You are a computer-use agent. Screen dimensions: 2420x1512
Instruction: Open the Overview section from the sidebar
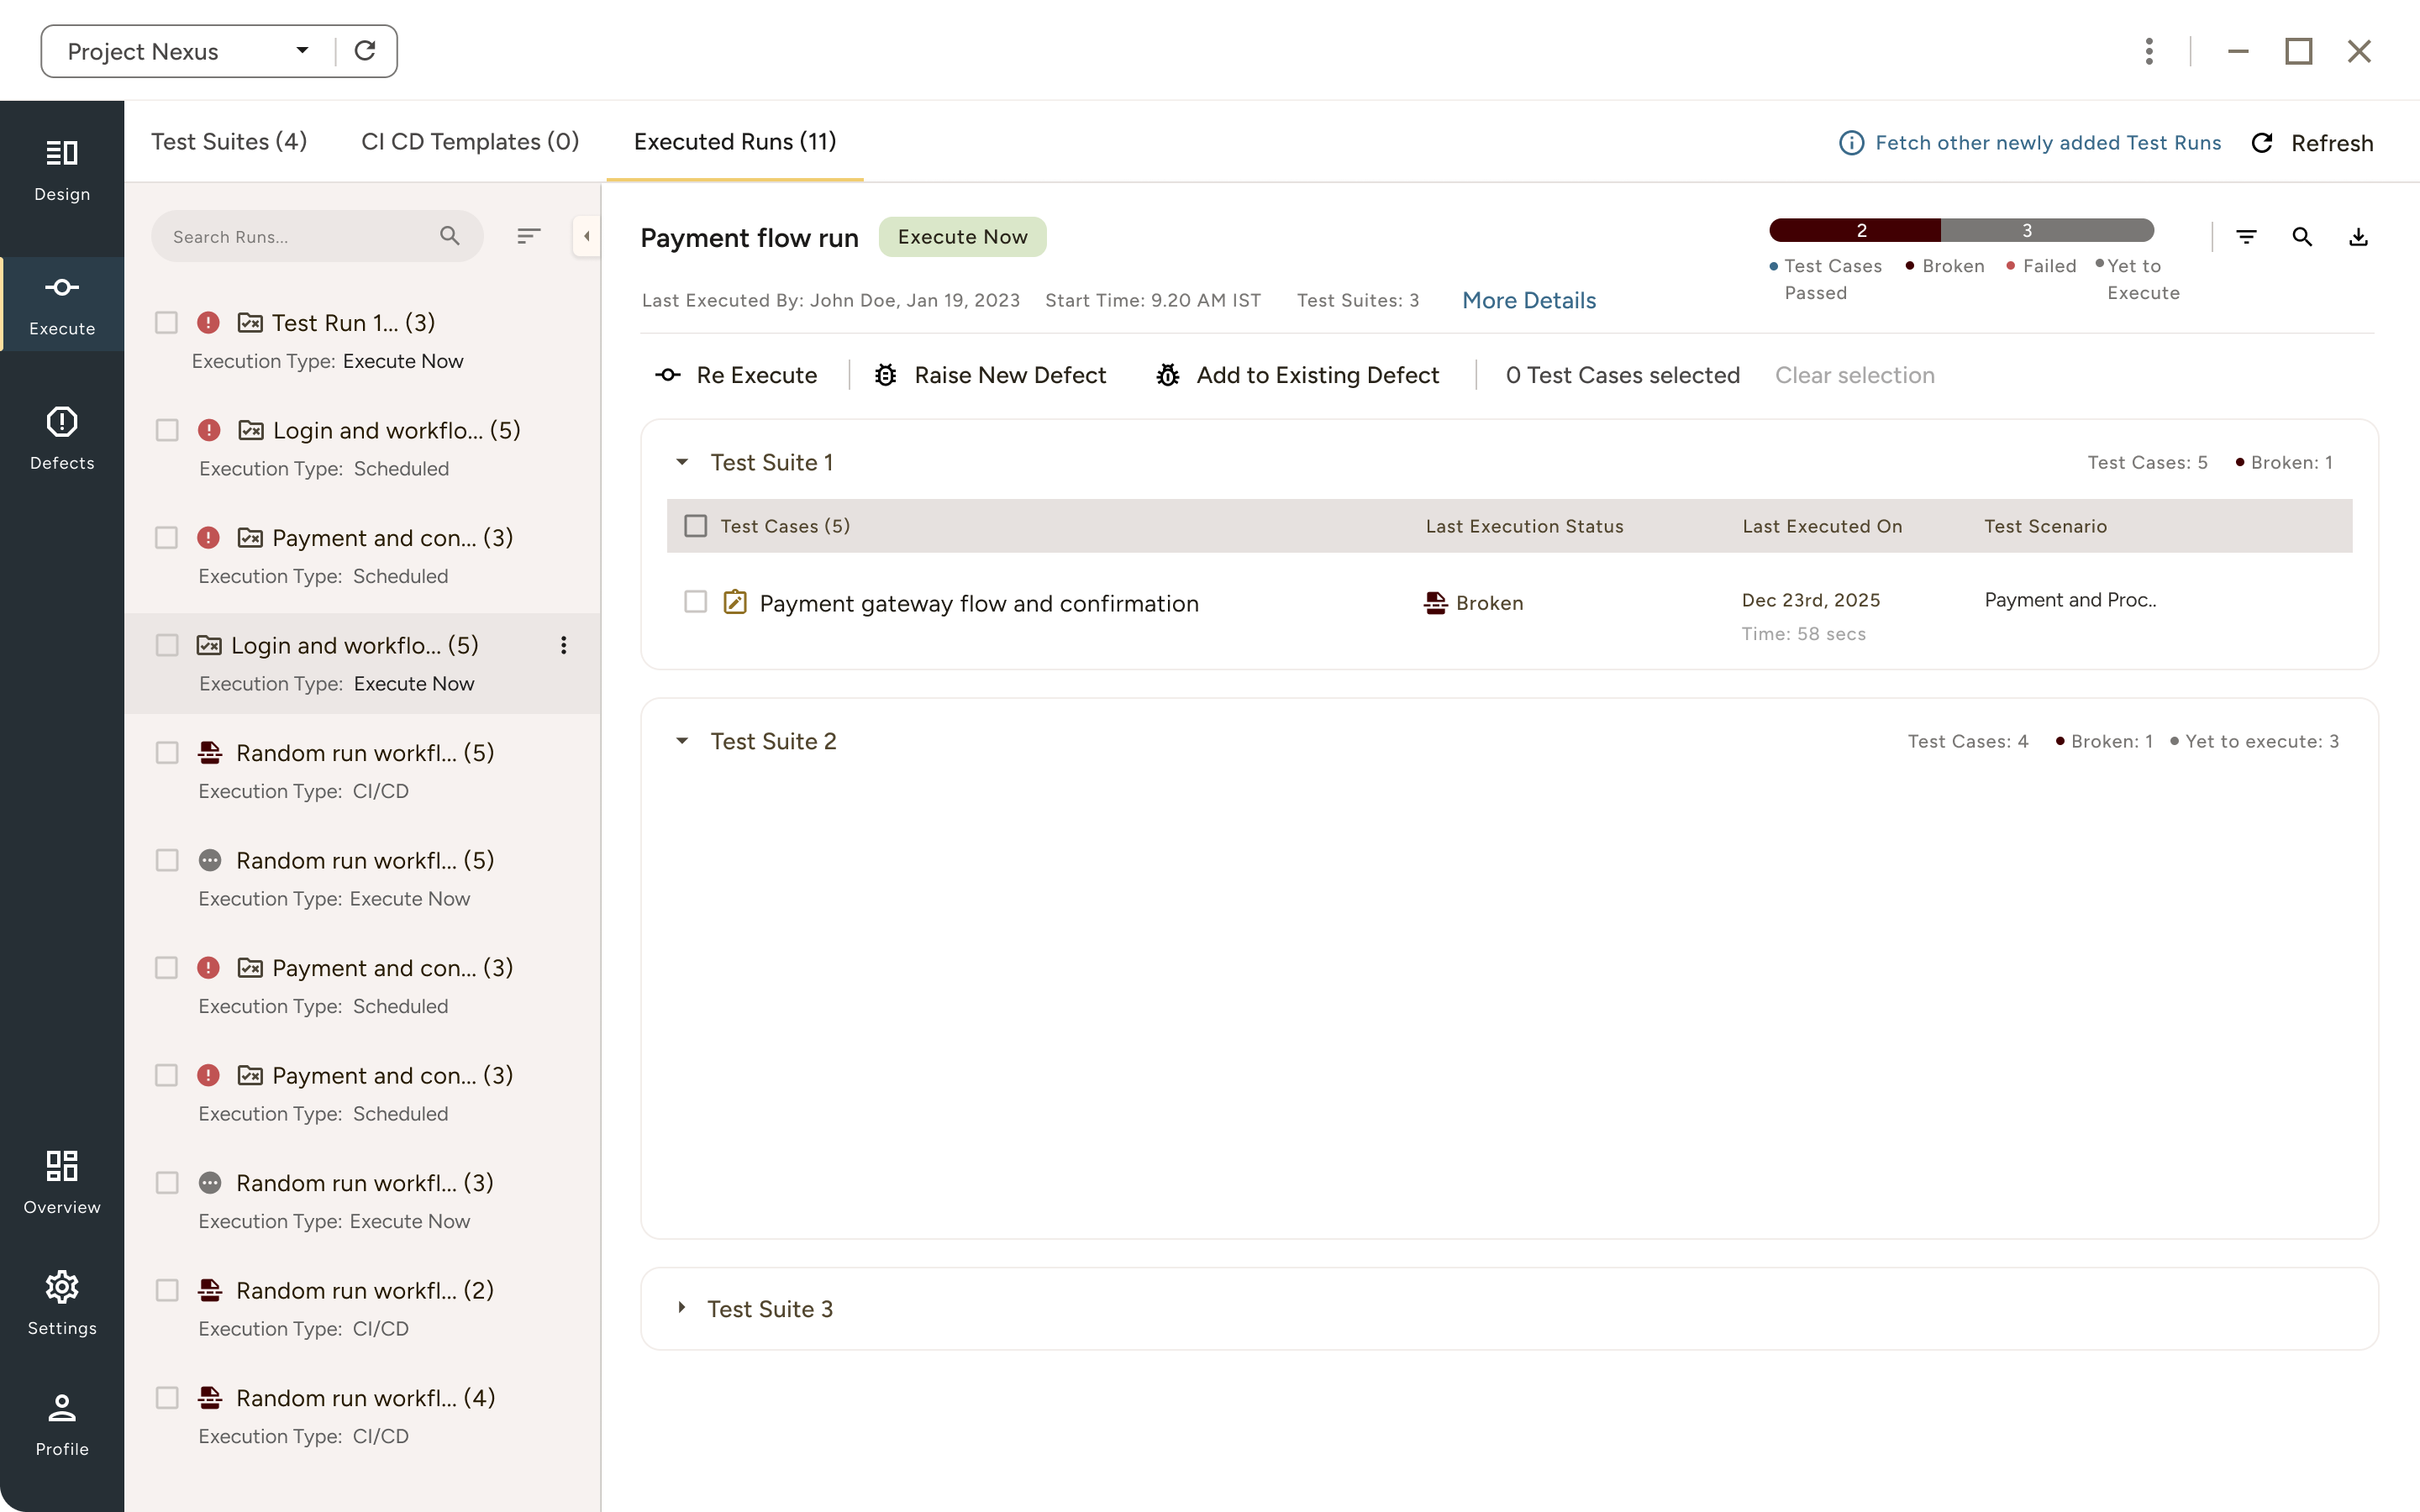[x=62, y=1180]
